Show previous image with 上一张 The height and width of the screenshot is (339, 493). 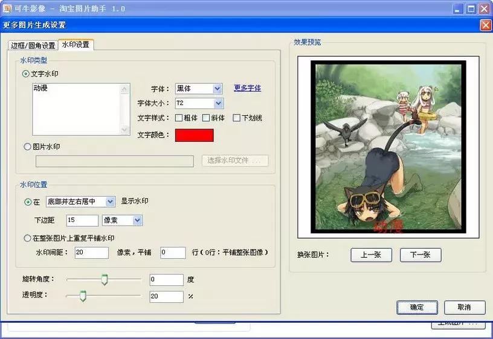[372, 255]
